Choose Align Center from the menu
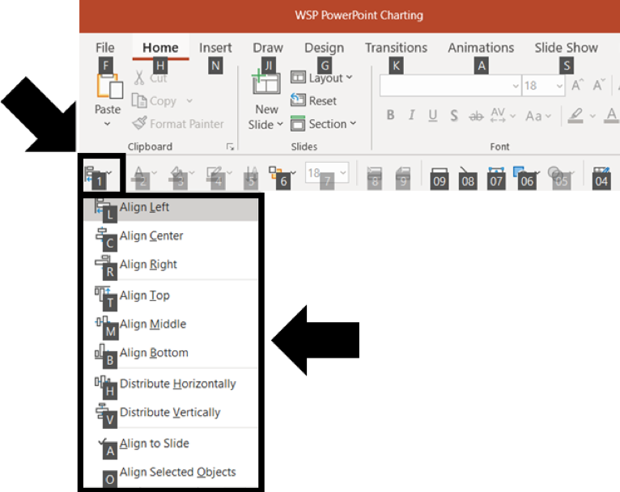This screenshot has width=620, height=492. (x=171, y=236)
